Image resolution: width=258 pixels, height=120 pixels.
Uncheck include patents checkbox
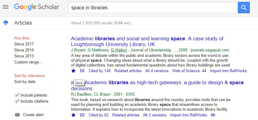(x=17, y=95)
